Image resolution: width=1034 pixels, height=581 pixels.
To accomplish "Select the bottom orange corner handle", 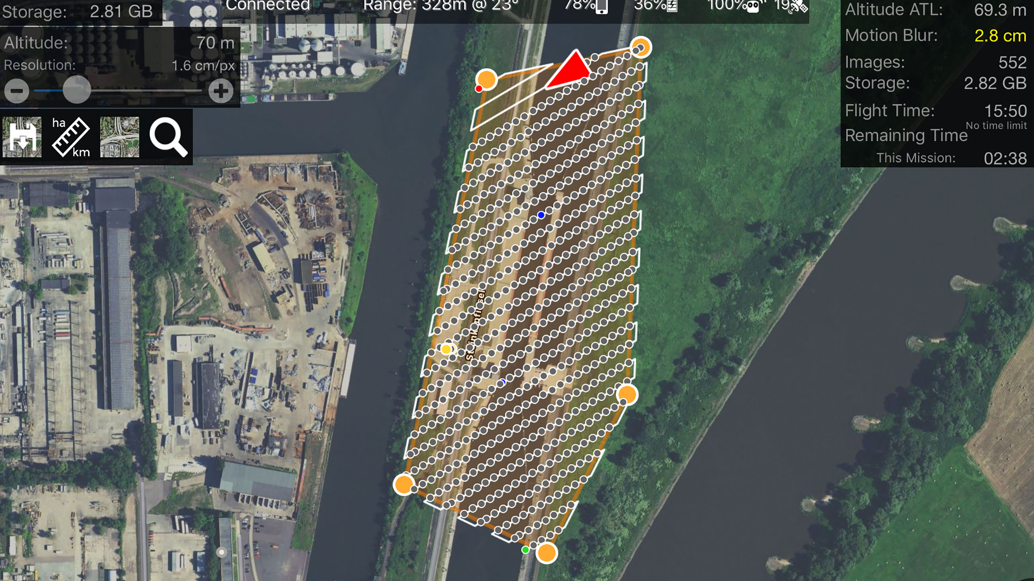I will (546, 553).
